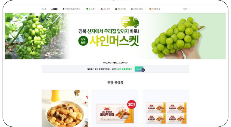
Task: Click the house icon in navigation bar
Action: click(132, 9)
